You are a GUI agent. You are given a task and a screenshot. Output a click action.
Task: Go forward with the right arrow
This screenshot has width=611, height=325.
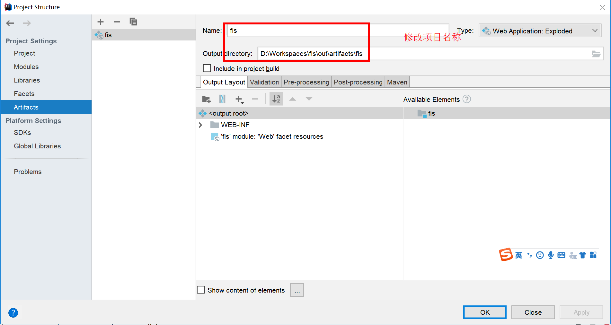[27, 23]
